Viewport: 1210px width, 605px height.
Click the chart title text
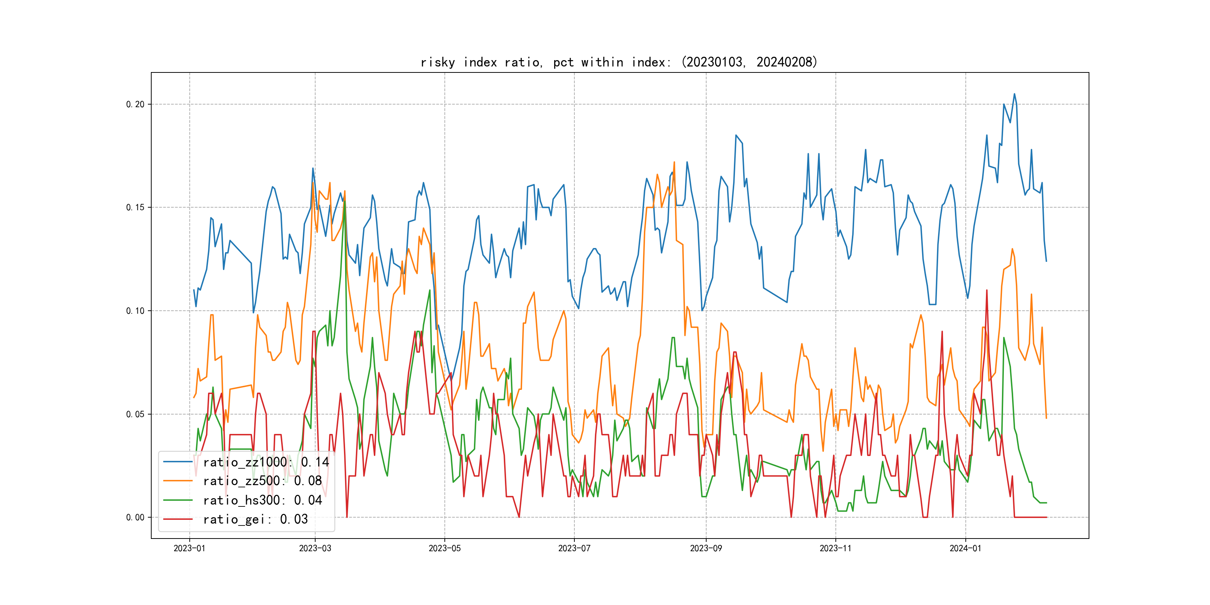coord(618,62)
